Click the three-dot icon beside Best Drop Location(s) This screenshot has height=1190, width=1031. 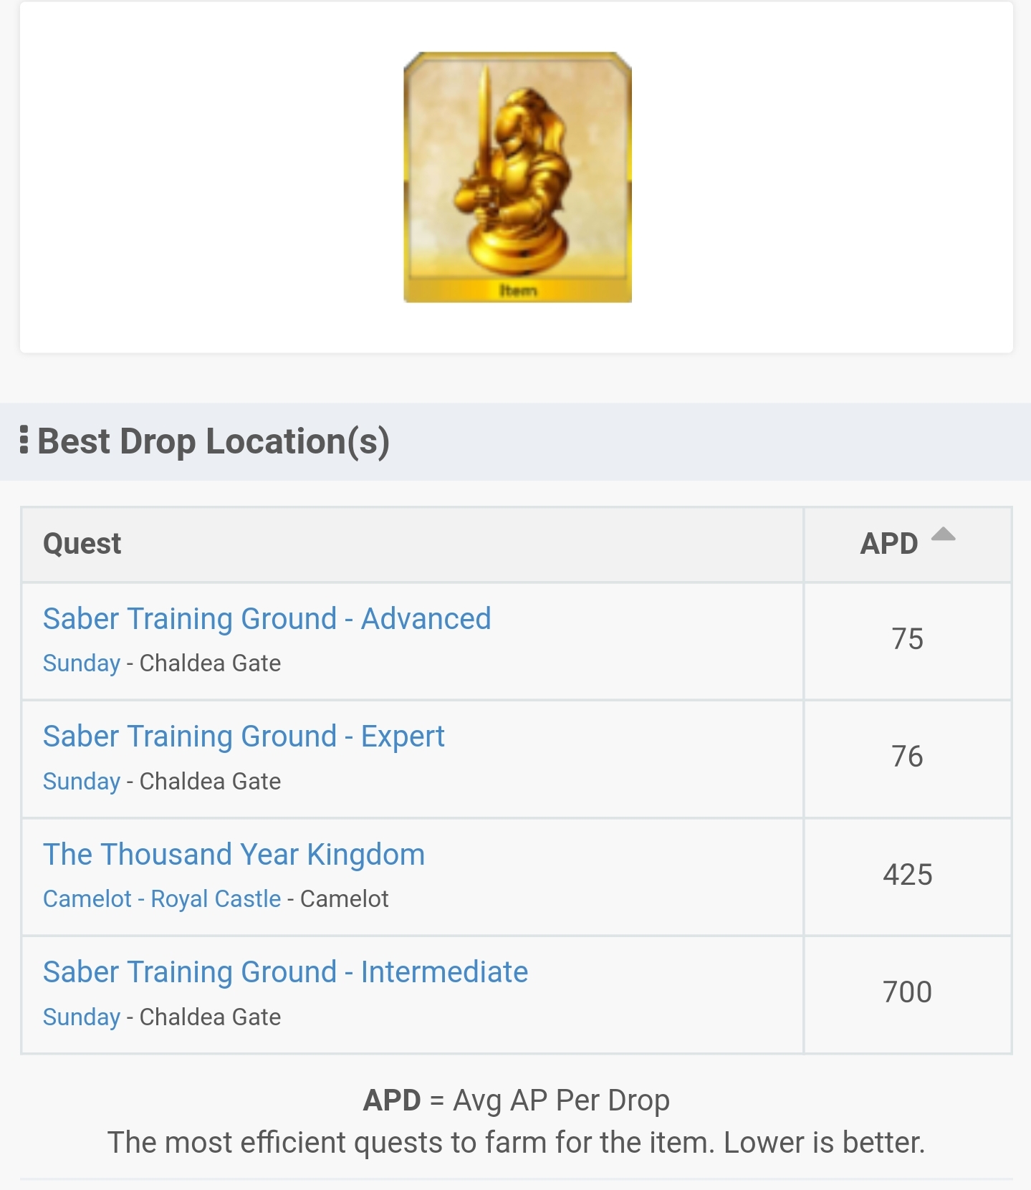24,440
